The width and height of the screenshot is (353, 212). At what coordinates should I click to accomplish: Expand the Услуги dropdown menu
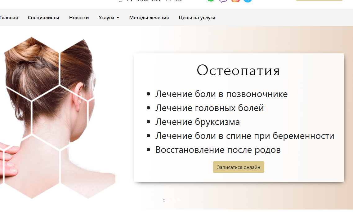pos(109,18)
